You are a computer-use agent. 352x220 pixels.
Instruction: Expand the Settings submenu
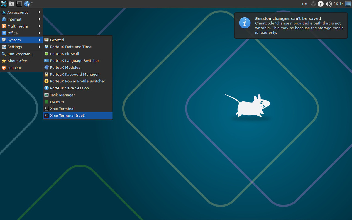click(21, 47)
